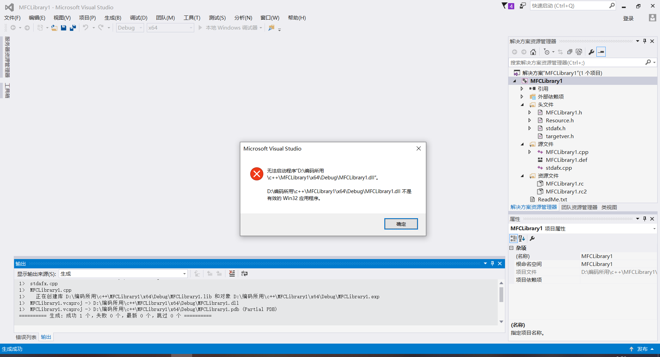Click Collapse All icon in Solution Explorer
The height and width of the screenshot is (357, 660).
[x=570, y=52]
